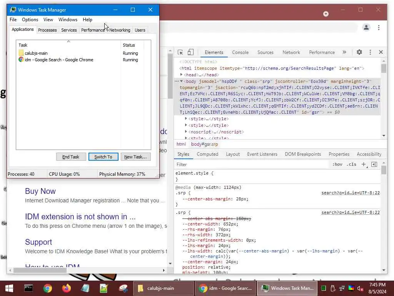Viewport: 394px width, 296px height.
Task: Select the Computed styles tab
Action: (207, 154)
